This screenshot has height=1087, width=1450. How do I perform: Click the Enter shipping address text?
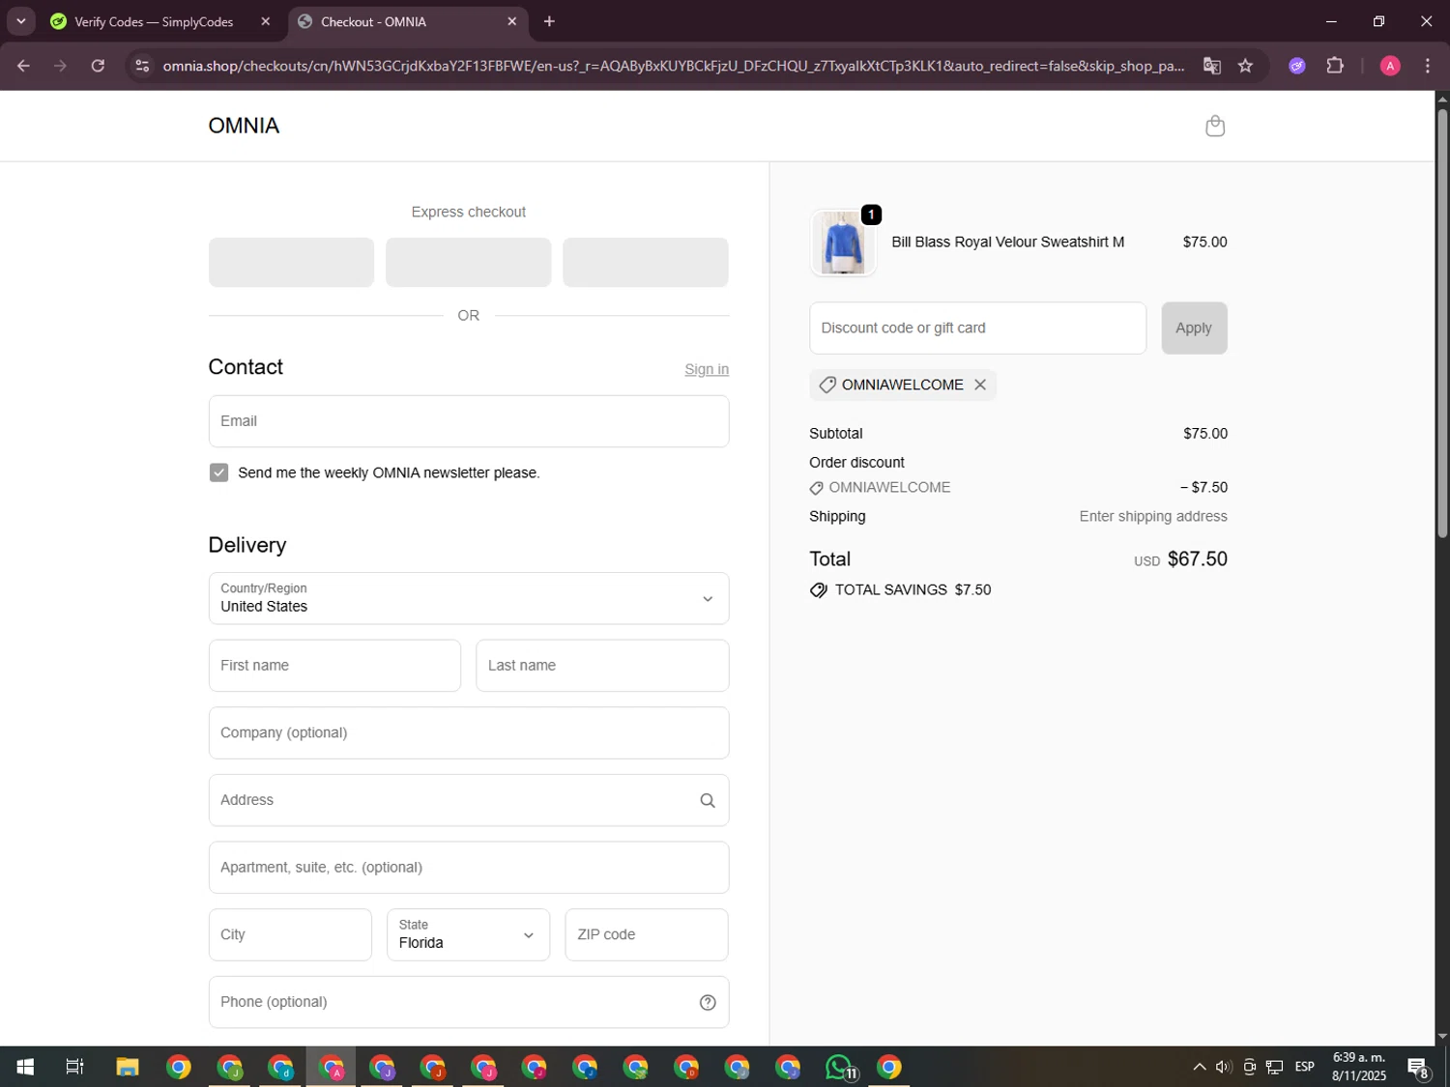coord(1153,516)
